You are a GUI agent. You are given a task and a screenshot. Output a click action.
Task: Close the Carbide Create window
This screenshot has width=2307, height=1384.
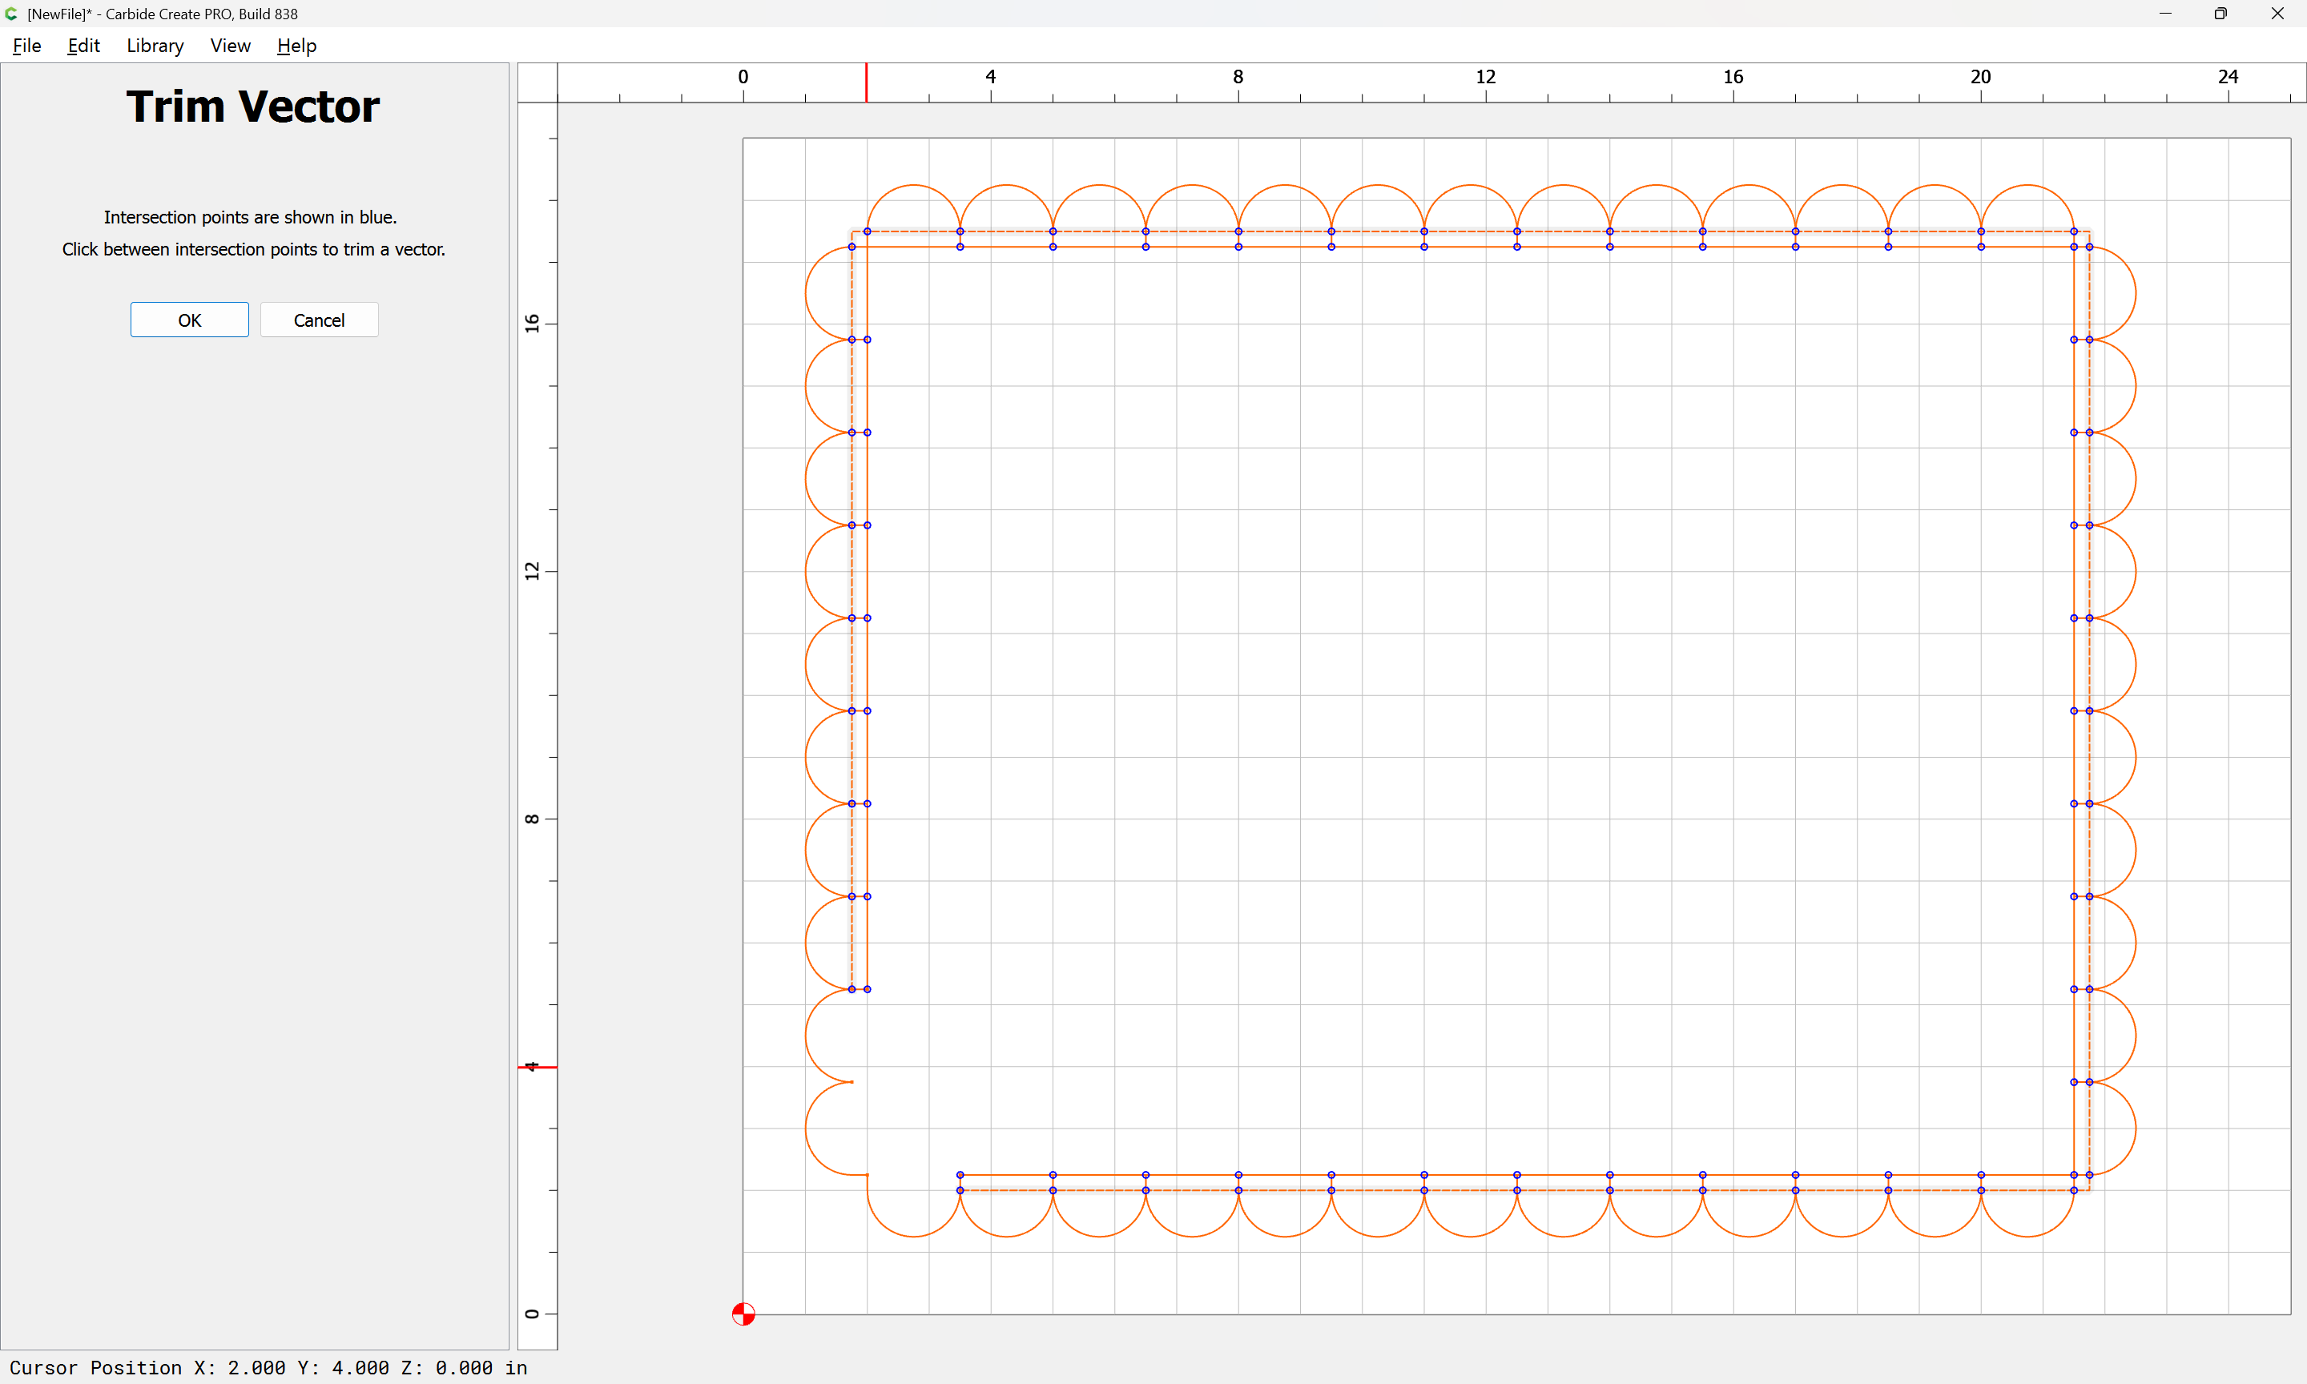[x=2277, y=14]
